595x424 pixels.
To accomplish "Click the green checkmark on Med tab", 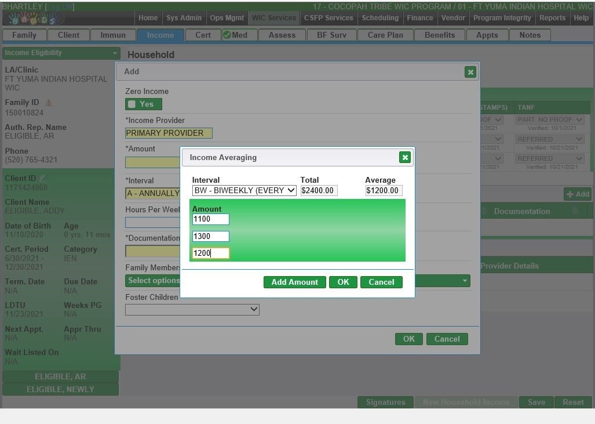I will 227,35.
